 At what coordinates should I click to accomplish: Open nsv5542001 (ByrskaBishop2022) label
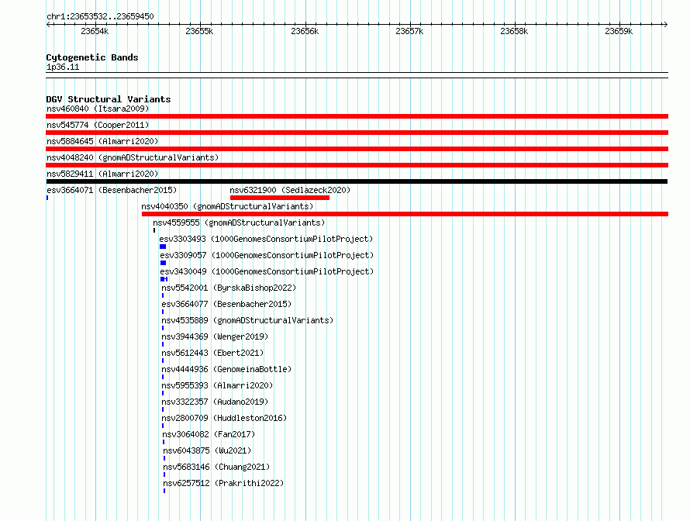coord(229,288)
